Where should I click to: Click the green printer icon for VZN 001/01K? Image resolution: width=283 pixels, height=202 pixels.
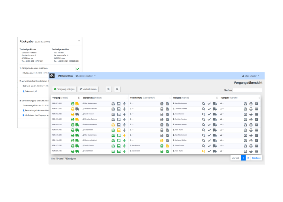pos(73,104)
